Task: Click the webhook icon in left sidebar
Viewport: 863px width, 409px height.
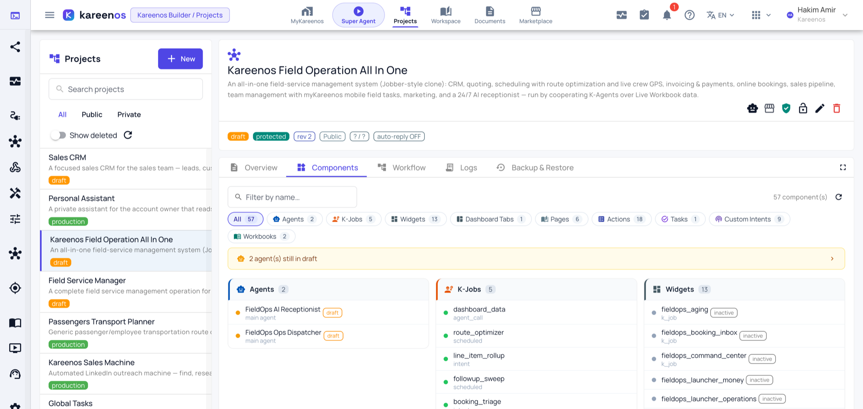Action: [15, 167]
